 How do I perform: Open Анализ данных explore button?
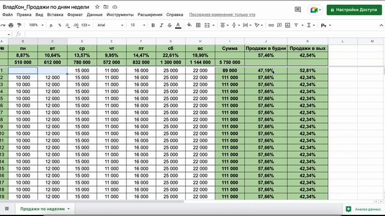coord(364,209)
